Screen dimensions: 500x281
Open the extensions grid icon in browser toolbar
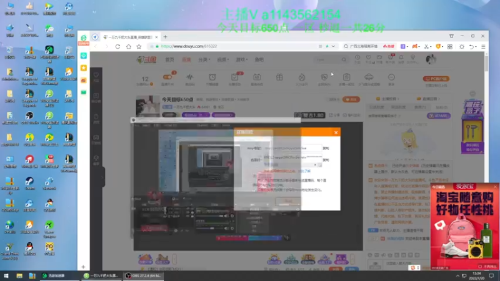coord(449,46)
